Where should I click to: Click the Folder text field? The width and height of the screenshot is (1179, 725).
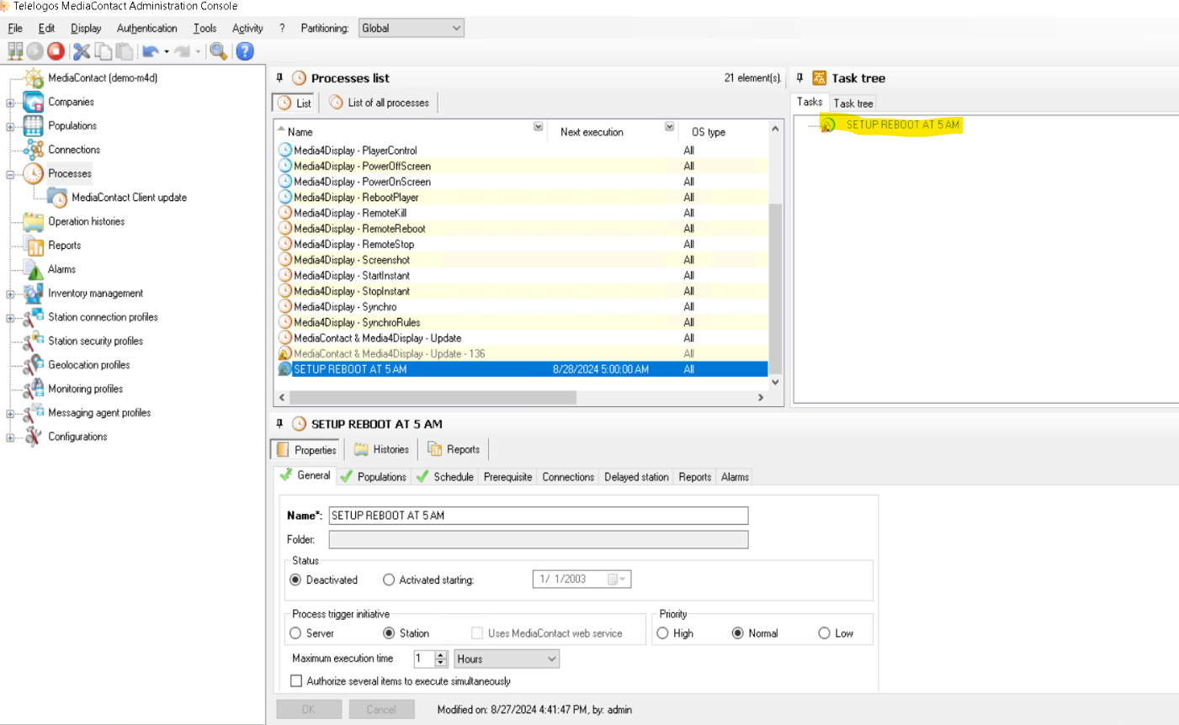point(538,539)
